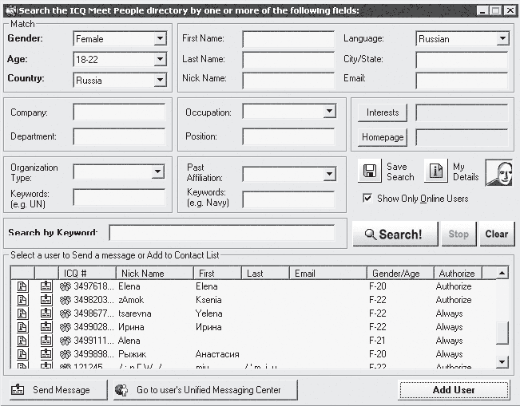Click the Search! button
Viewport: 520px width, 406px height.
[x=395, y=234]
